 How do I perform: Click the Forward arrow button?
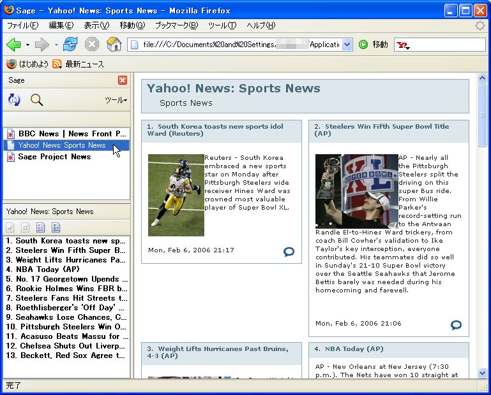pos(42,45)
